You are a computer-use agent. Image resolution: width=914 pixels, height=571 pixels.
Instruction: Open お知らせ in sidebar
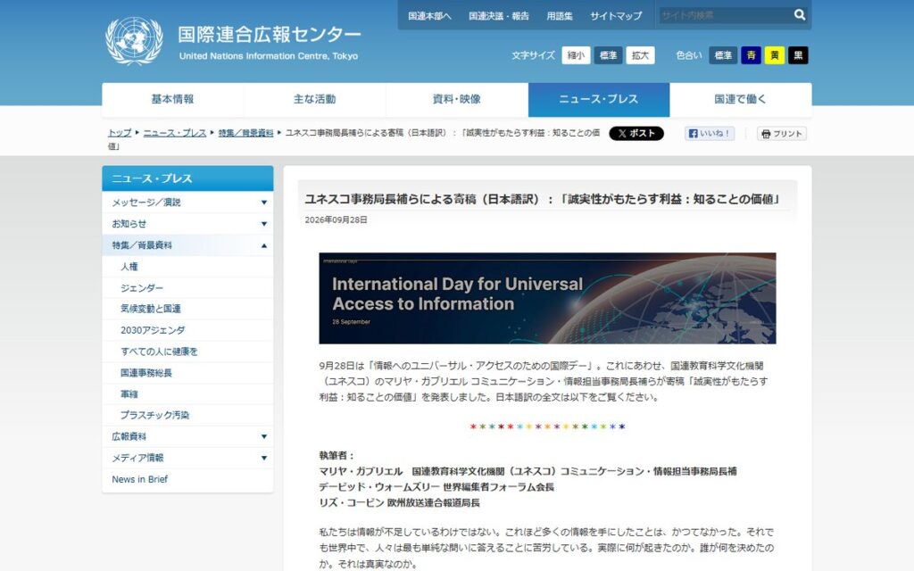point(129,224)
